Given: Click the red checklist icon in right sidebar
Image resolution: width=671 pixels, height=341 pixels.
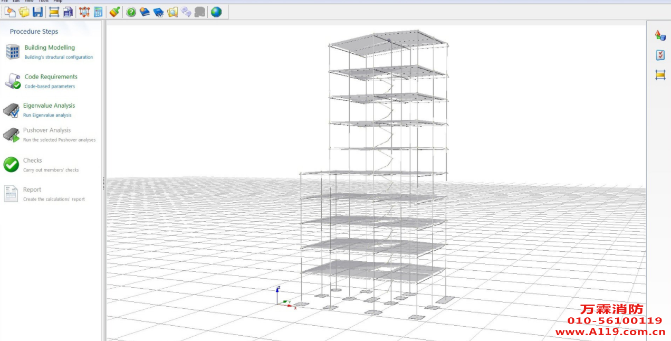Looking at the screenshot, I should (x=660, y=55).
